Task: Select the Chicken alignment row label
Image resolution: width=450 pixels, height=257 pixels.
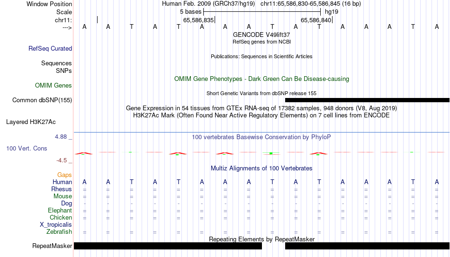Action: (61, 217)
